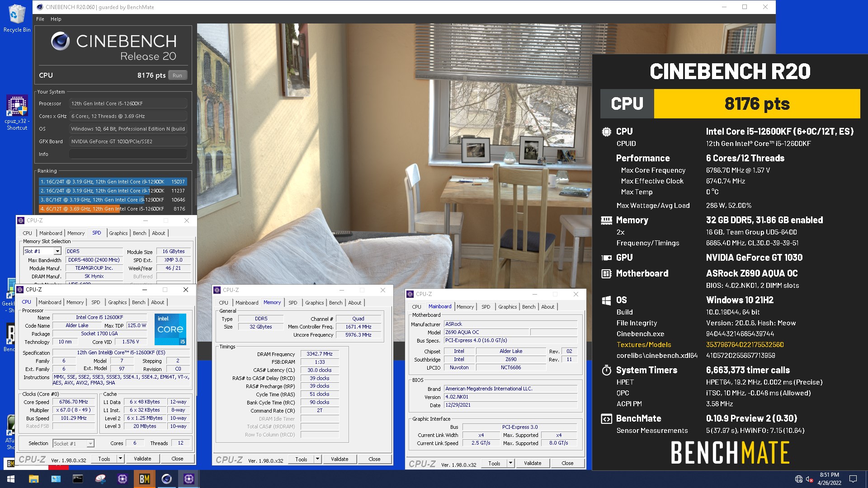868x488 pixels.
Task: Open the Recycle Bin desktop icon
Action: click(x=17, y=18)
